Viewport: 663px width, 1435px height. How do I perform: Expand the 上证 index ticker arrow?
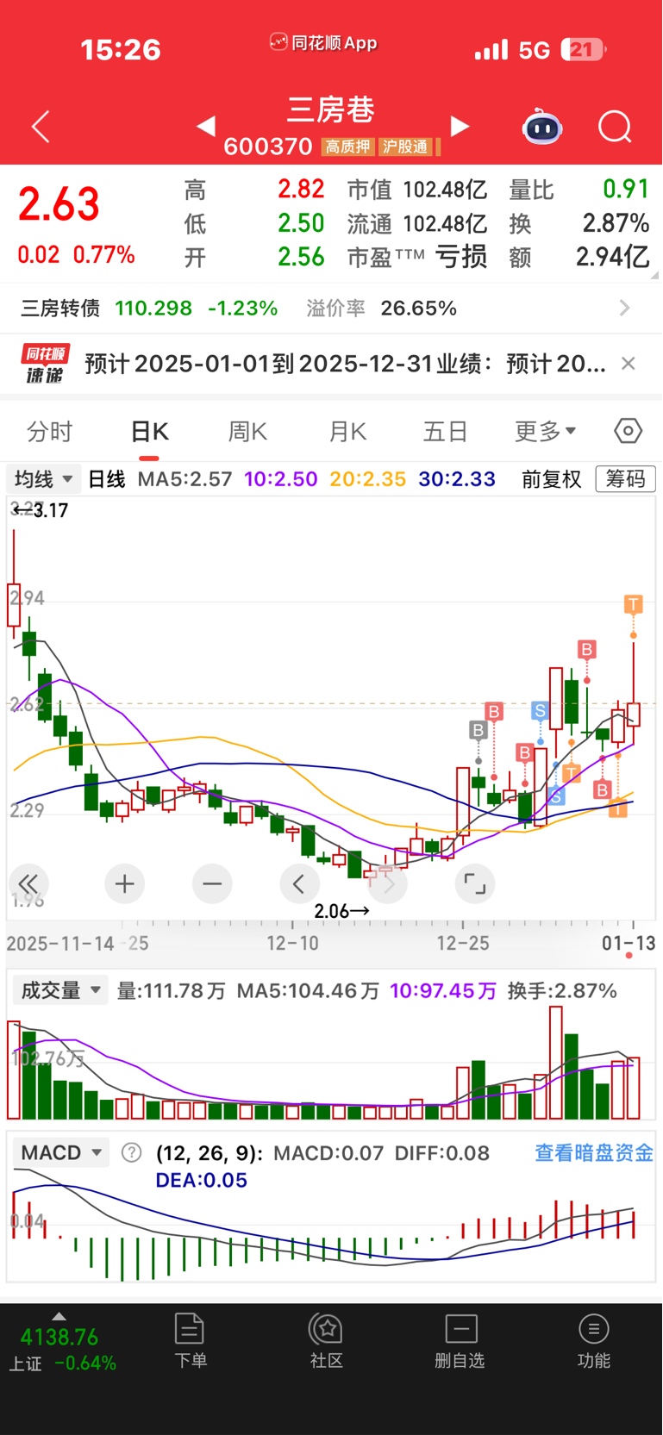(59, 1316)
